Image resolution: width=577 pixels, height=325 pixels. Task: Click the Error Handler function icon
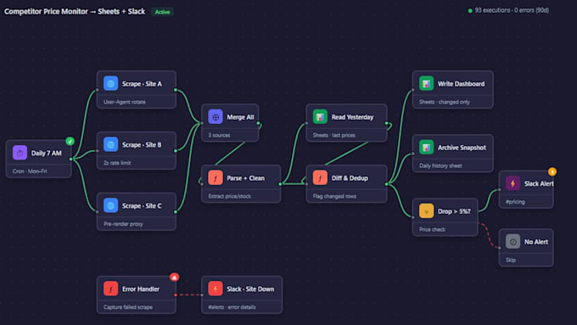click(111, 289)
